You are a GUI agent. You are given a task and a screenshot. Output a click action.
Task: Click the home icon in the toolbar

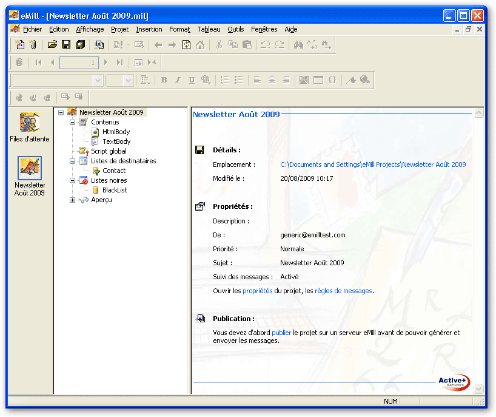coord(200,45)
